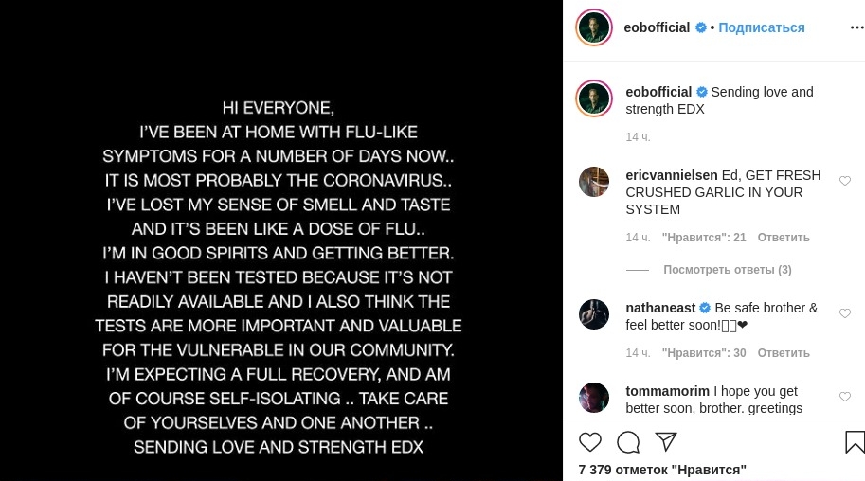This screenshot has width=865, height=481.
Task: Click Подписаться to follow eobofficial
Action: click(x=761, y=27)
